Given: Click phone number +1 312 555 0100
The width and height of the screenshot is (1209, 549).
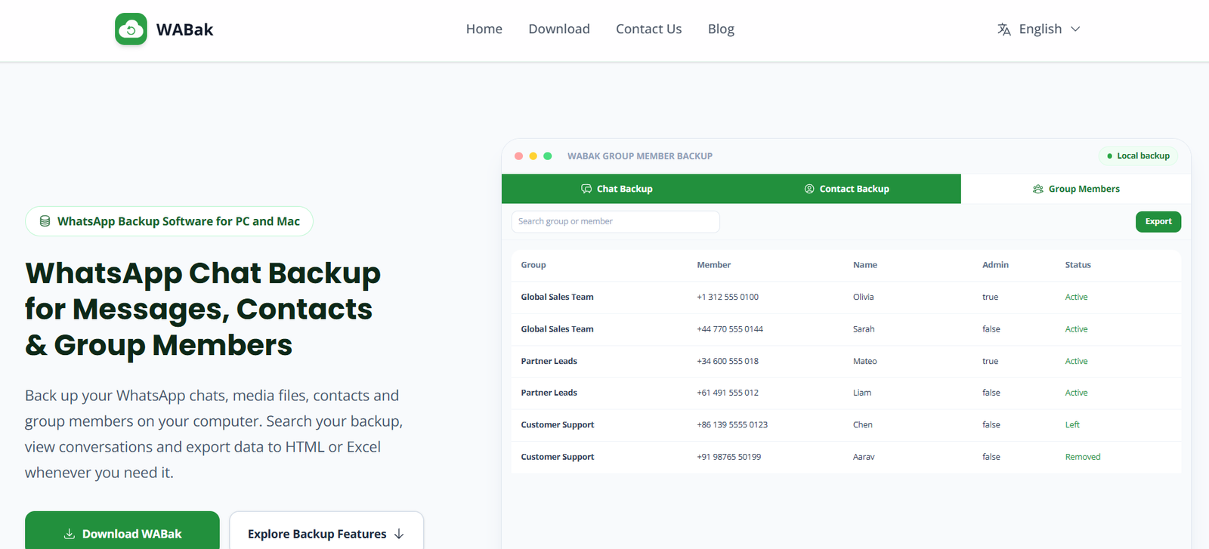Looking at the screenshot, I should pyautogui.click(x=728, y=298).
